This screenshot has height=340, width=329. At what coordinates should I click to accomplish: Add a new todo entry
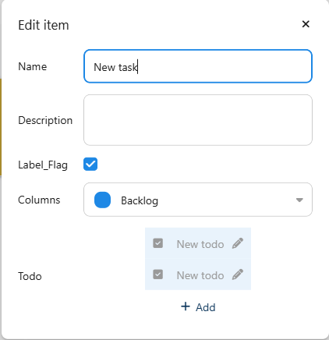coord(198,307)
